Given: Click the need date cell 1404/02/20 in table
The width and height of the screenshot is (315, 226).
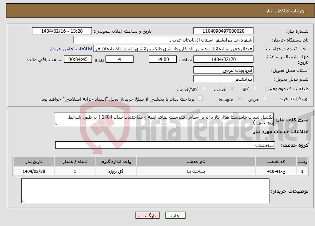Looking at the screenshot, I should click(34, 171).
